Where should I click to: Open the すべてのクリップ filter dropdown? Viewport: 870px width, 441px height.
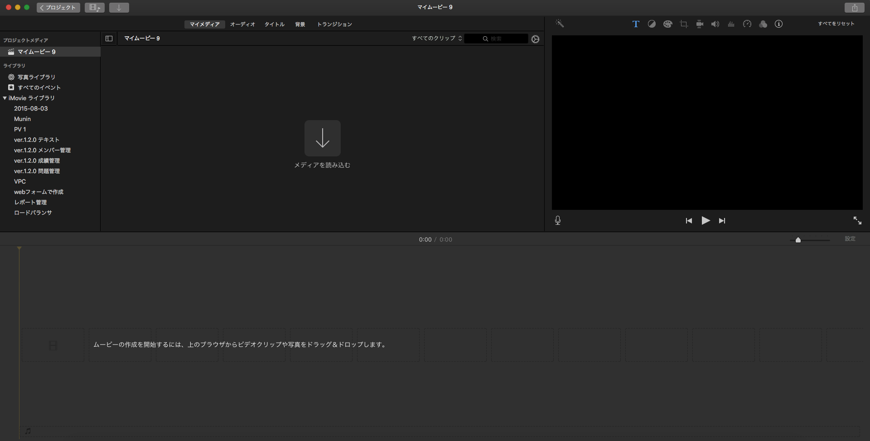(x=436, y=39)
